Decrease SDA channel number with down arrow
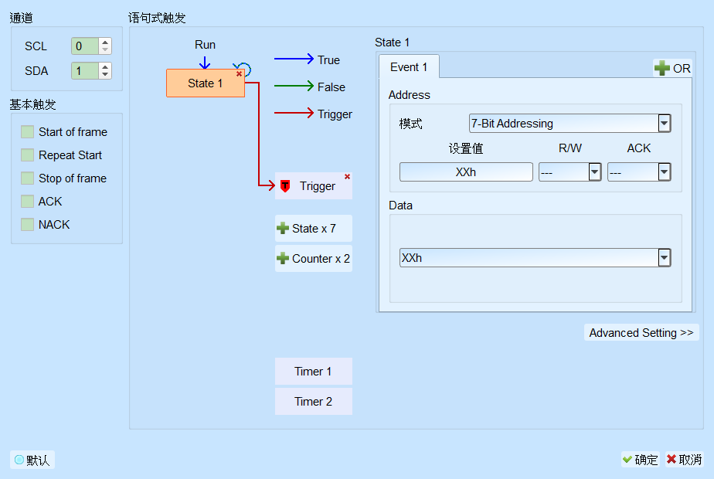 click(x=105, y=74)
